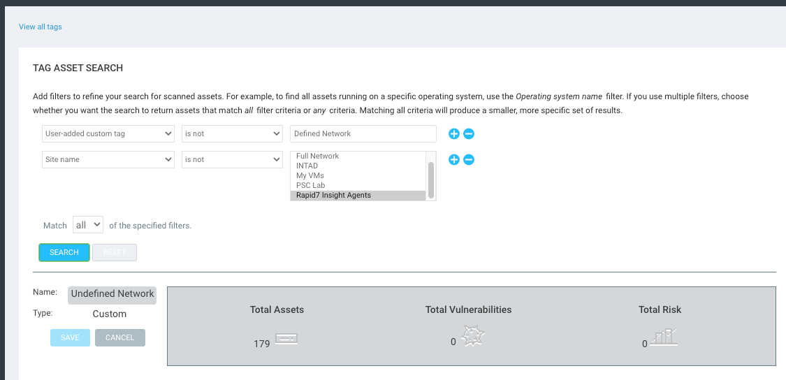Viewport: 786px width, 380px height.
Task: Select Full Network in the site list
Action: point(317,156)
